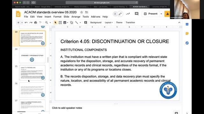Select slide 27 thumbnail
The image size is (204, 114).
32,105
